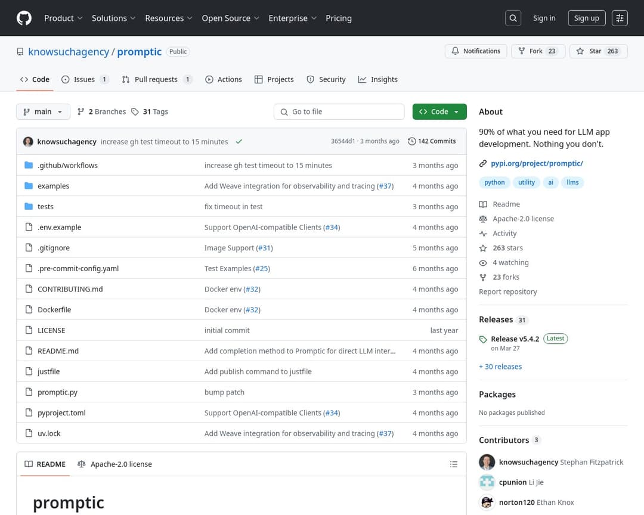The width and height of the screenshot is (644, 515).
Task: Open the 2 Branches link
Action: click(101, 111)
